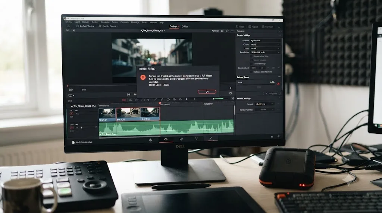Click the red error icon in the Render Failed dialog

point(143,77)
